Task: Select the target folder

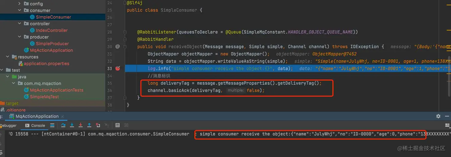Action: point(12,103)
